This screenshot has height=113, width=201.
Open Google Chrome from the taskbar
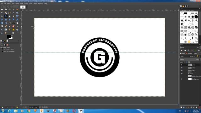[29, 111]
